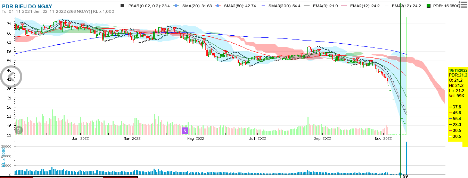468x178 pixels.
Task: Click the Jul 2022 axis label
Action: point(257,139)
